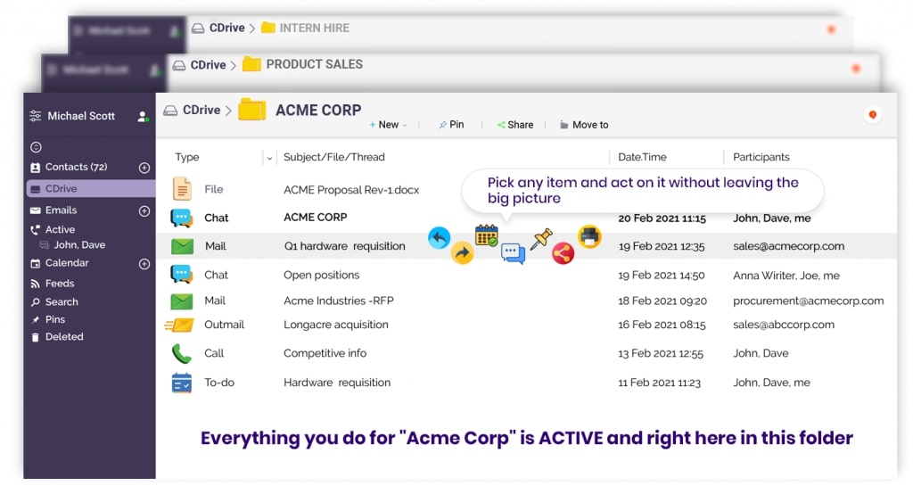913x486 pixels.
Task: Click sales@acmecorp.com participant
Action: [788, 246]
